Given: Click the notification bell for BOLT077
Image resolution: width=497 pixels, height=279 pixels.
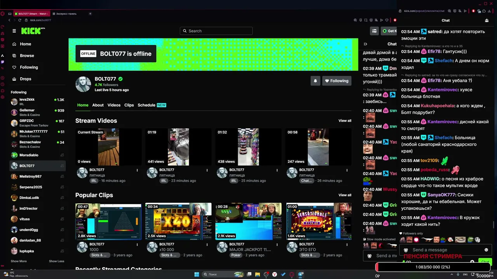Looking at the screenshot, I should [315, 81].
